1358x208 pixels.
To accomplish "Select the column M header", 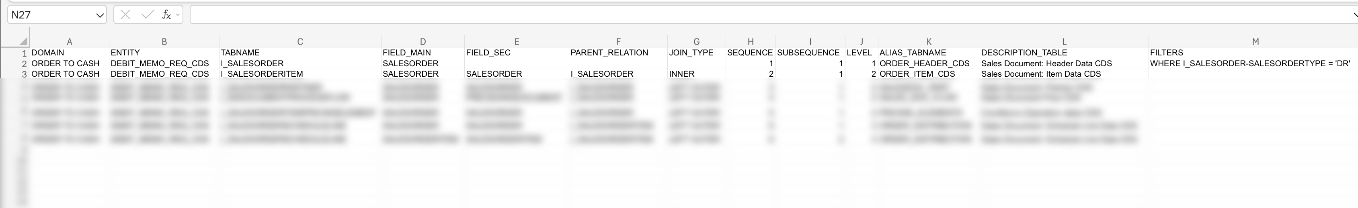I will [x=1255, y=42].
